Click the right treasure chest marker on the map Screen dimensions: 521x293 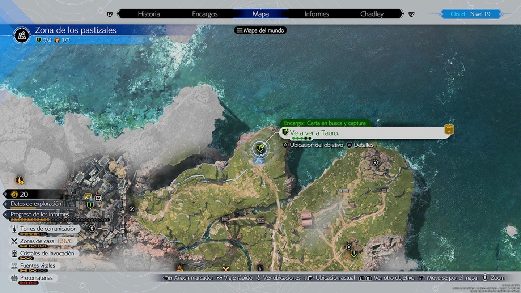click(x=261, y=220)
